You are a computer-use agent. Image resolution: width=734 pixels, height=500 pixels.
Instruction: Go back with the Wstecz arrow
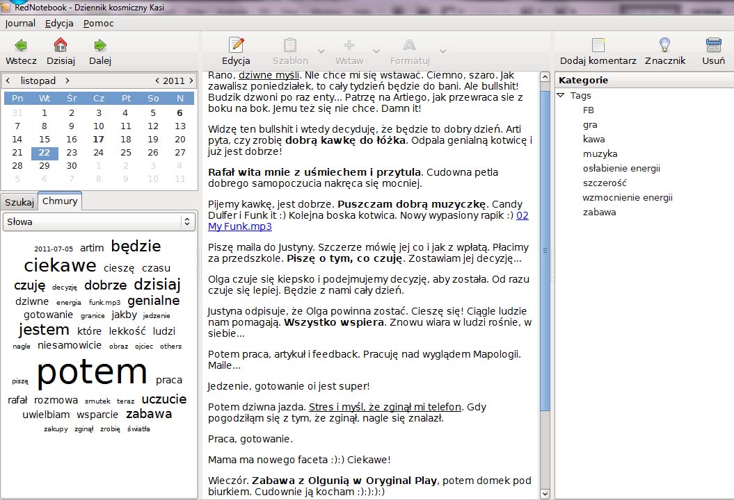(21, 46)
